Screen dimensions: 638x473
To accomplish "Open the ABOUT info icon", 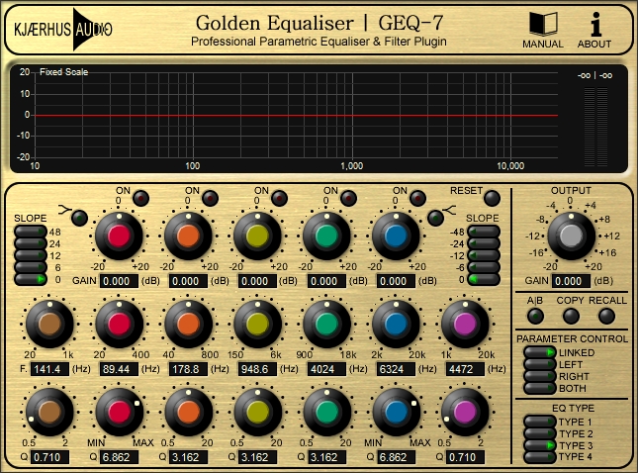I will pos(595,24).
